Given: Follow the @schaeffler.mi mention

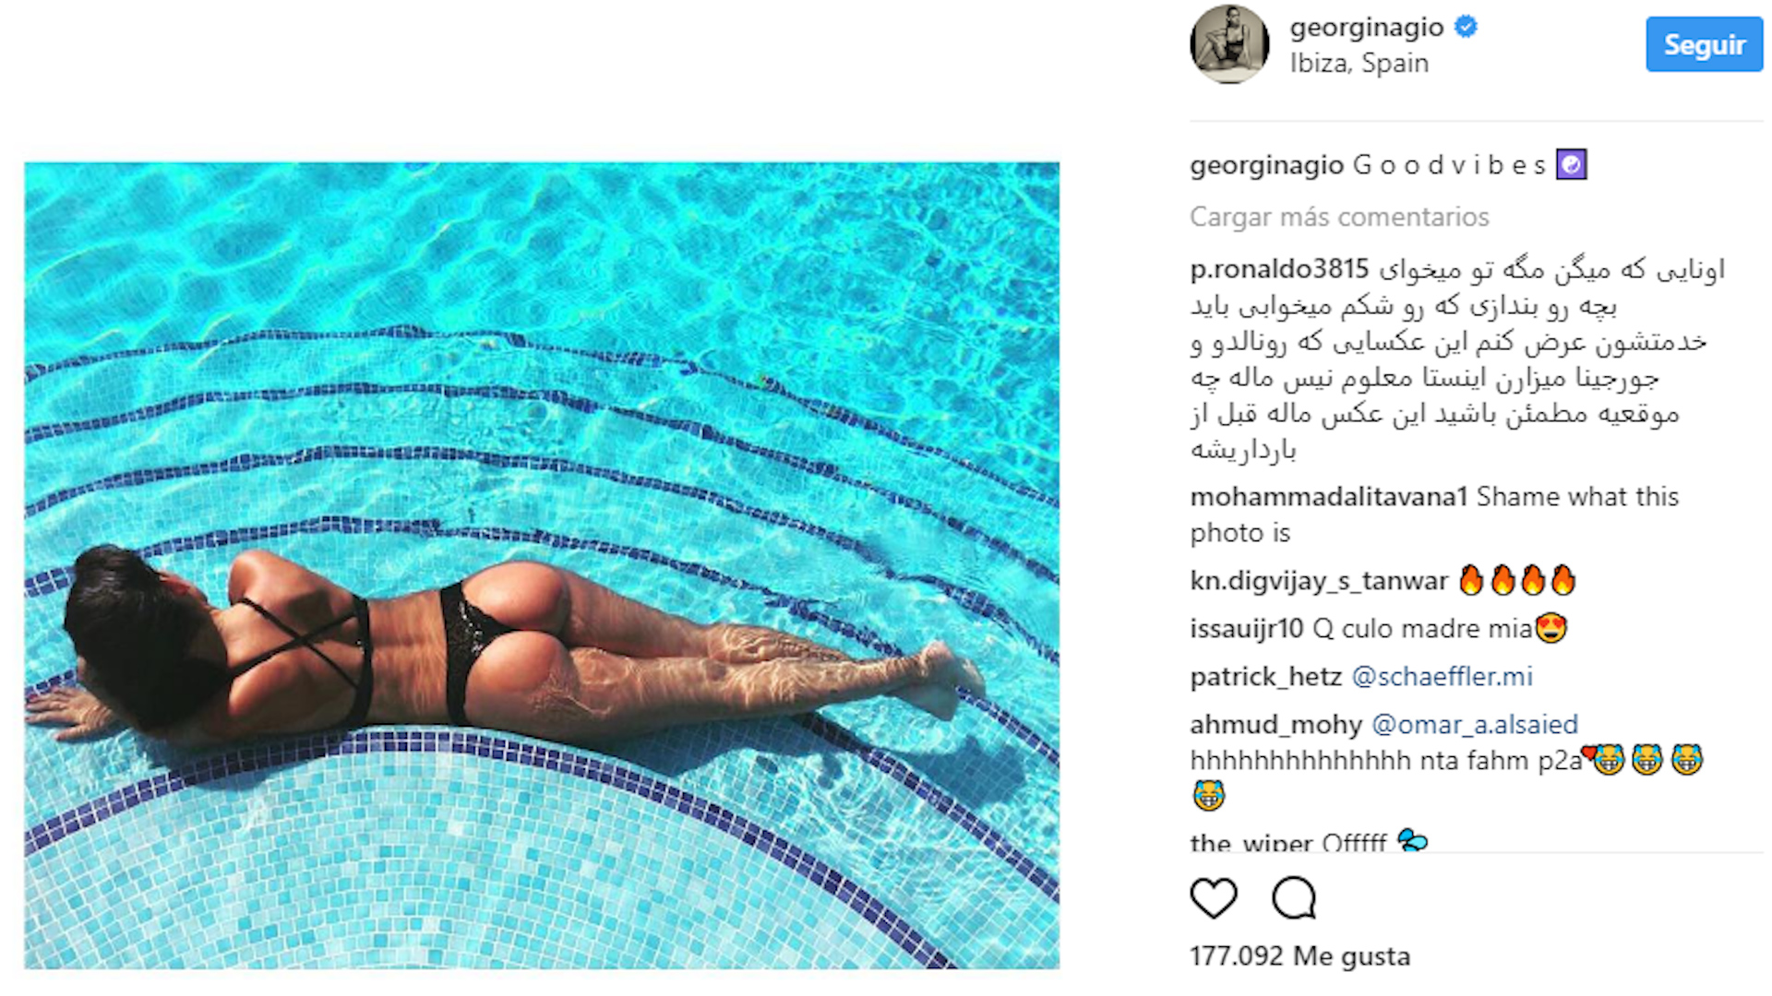Looking at the screenshot, I should pyautogui.click(x=1442, y=677).
